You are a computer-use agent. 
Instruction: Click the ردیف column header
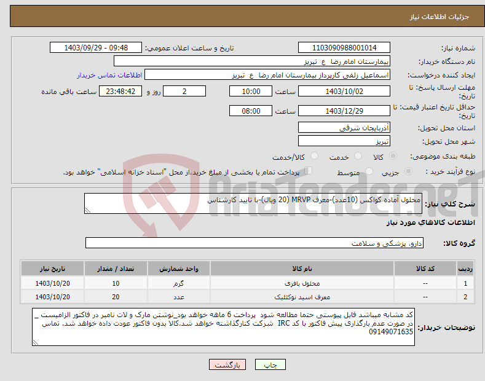coord(465,269)
